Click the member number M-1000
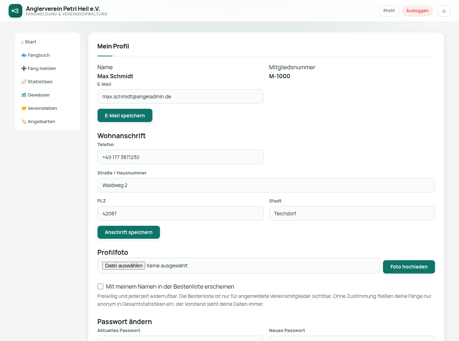The height and width of the screenshot is (341, 459). tap(280, 76)
